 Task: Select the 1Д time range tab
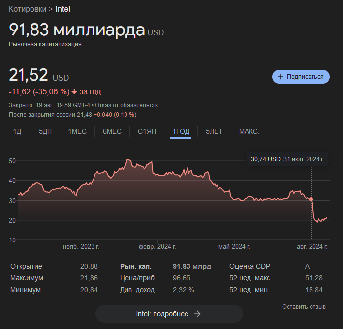(x=17, y=132)
